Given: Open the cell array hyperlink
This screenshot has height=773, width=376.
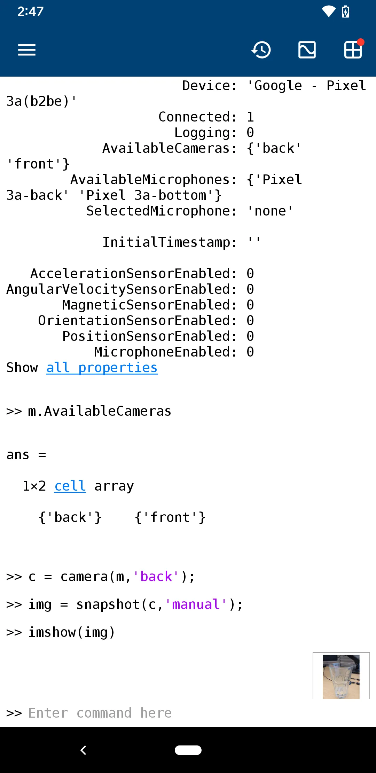Looking at the screenshot, I should (x=69, y=485).
